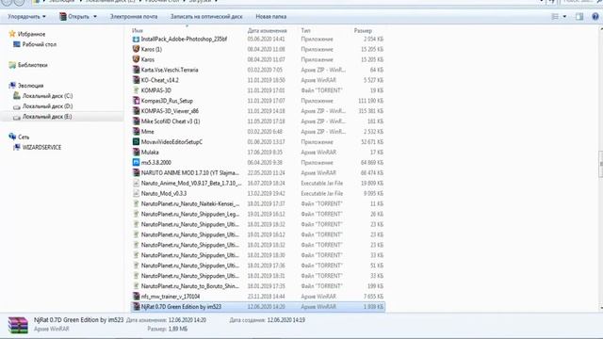The width and height of the screenshot is (603, 339).
Task: Select the Mulaka archive icon
Action: [x=136, y=153]
